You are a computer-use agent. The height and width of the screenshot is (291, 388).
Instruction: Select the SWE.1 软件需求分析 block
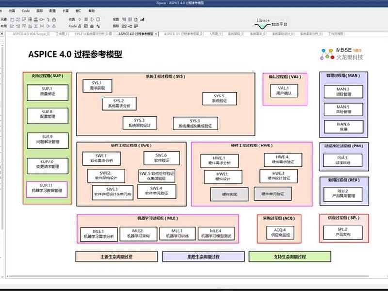102,159
